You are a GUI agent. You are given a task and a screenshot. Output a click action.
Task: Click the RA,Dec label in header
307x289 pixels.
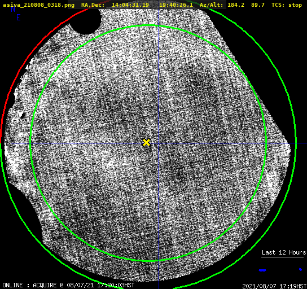coord(93,5)
